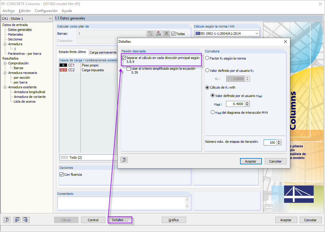Open the Archivo menu
325x232 pixels.
pos(8,11)
